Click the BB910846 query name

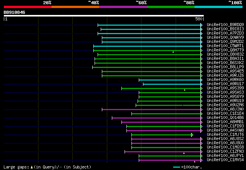pos(15,12)
